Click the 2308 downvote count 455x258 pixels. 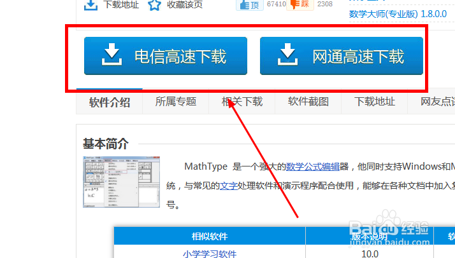point(325,4)
